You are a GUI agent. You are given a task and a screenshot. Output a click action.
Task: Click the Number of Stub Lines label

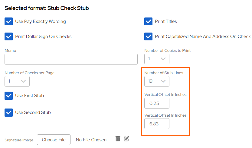[x=164, y=73]
